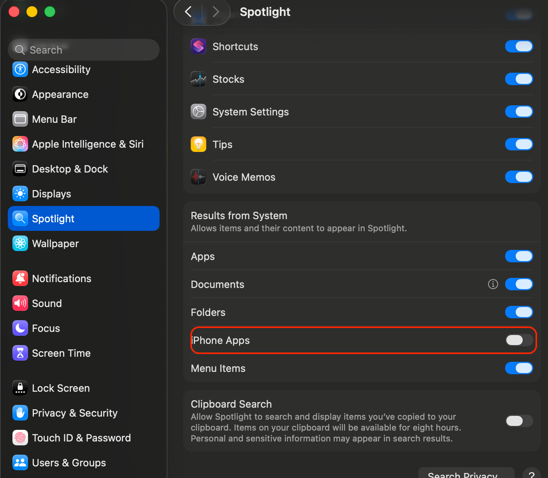548x478 pixels.
Task: Enable the iPhone Apps toggle
Action: (x=519, y=340)
